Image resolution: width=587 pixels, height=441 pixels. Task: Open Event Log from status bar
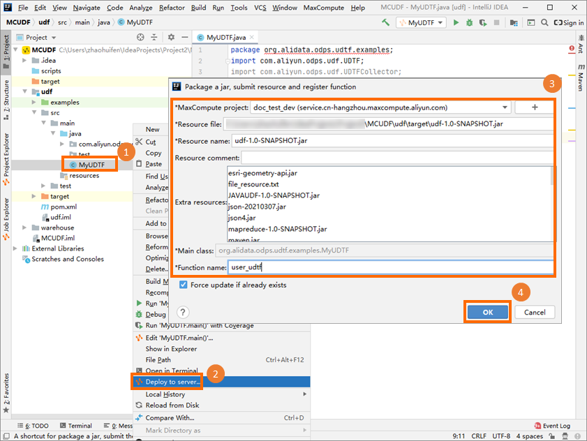pos(552,426)
